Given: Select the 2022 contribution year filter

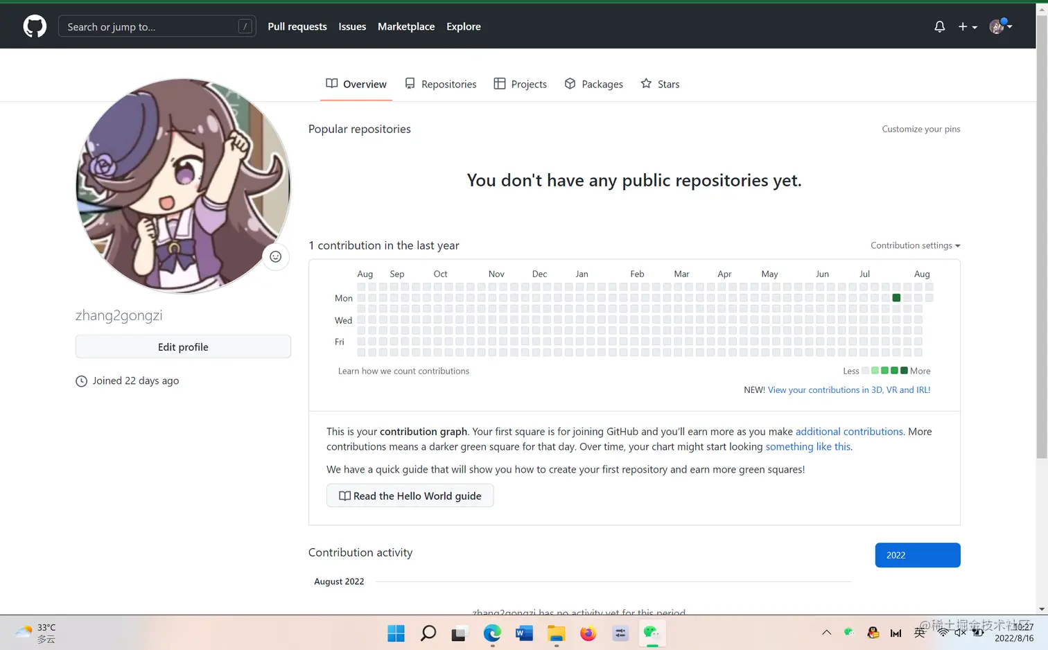Looking at the screenshot, I should click(x=917, y=554).
